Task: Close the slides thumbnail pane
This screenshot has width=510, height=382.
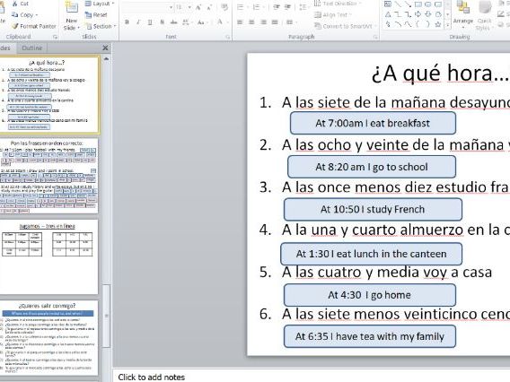Action: pyautogui.click(x=105, y=48)
